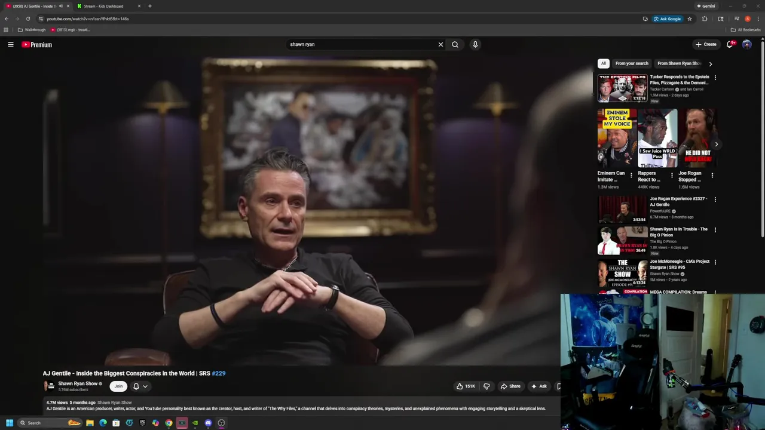This screenshot has height=430, width=765.
Task: Open the All Bookmarks folder
Action: point(745,30)
